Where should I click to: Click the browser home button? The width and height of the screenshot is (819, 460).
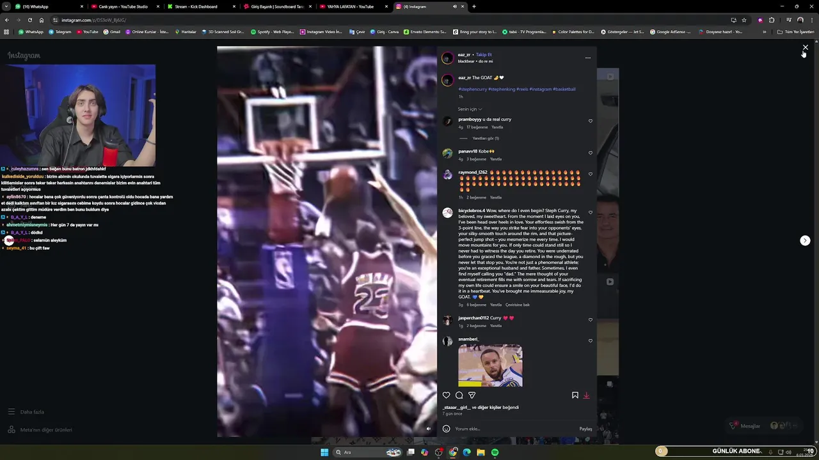pyautogui.click(x=42, y=20)
